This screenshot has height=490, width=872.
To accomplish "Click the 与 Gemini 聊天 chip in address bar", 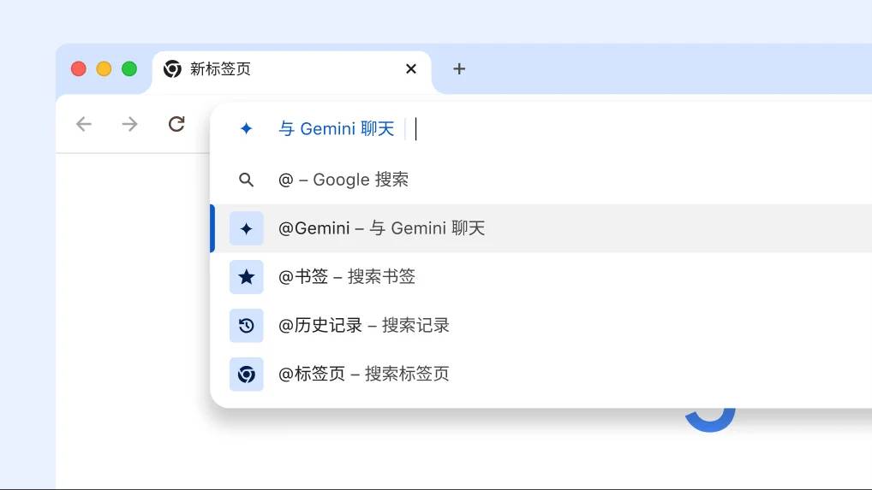I will (x=337, y=129).
